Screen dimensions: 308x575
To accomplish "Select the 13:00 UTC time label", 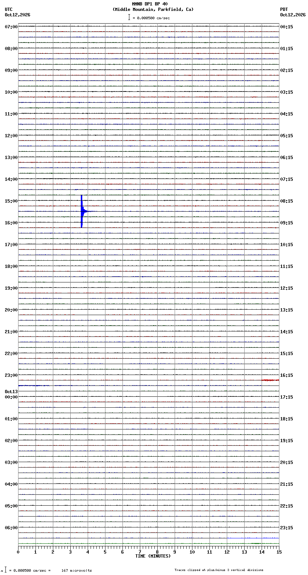I will [x=11, y=158].
